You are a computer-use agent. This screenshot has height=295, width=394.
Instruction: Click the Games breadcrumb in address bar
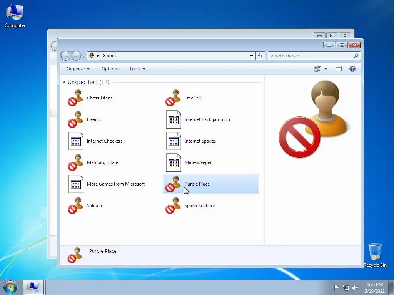click(109, 56)
